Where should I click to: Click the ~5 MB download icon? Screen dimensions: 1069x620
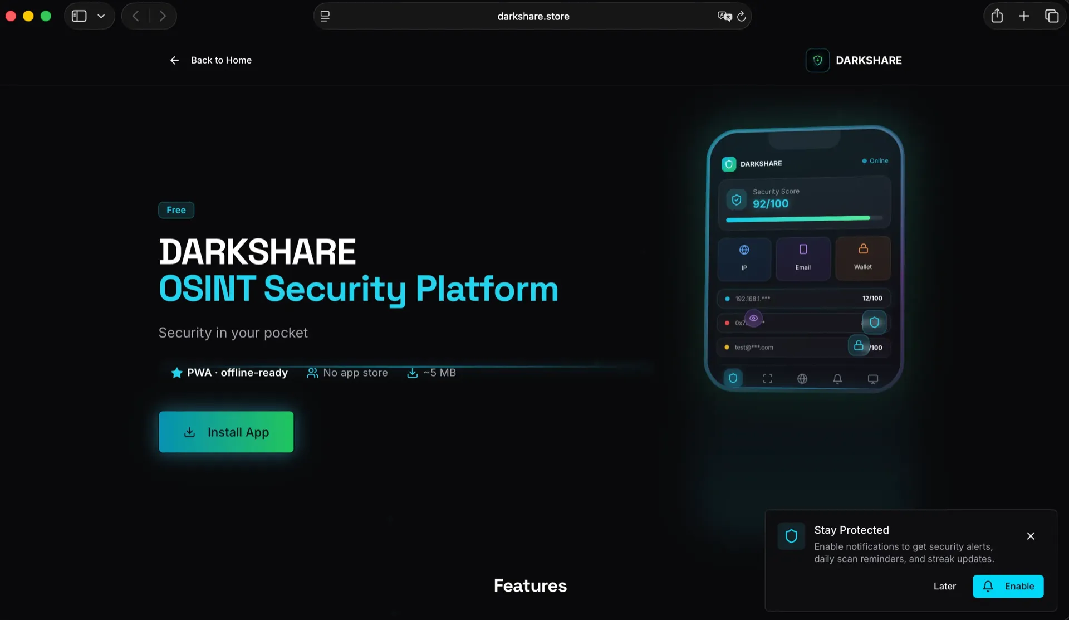click(412, 373)
